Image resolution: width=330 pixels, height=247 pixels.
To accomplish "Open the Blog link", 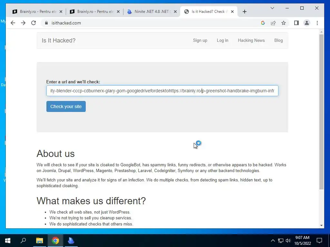I will coord(278,40).
